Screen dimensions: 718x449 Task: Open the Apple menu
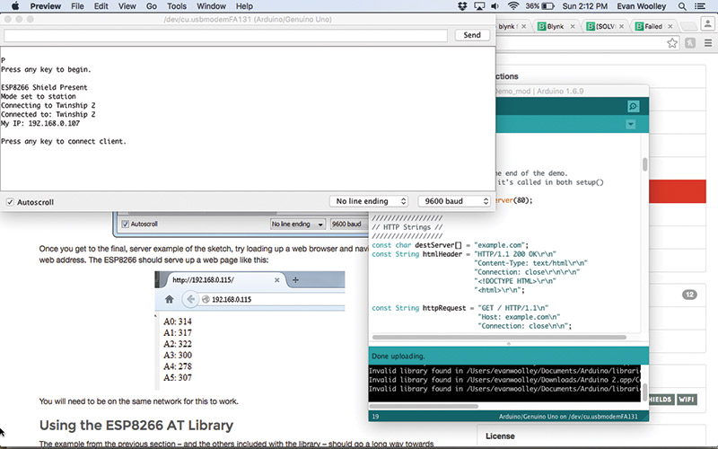pos(15,6)
